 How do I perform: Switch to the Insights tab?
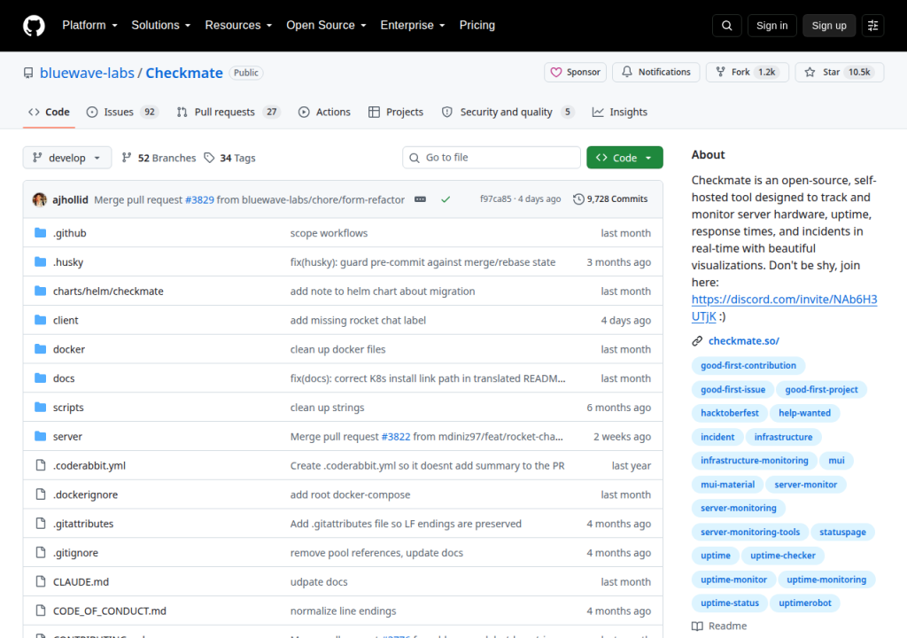tap(619, 112)
